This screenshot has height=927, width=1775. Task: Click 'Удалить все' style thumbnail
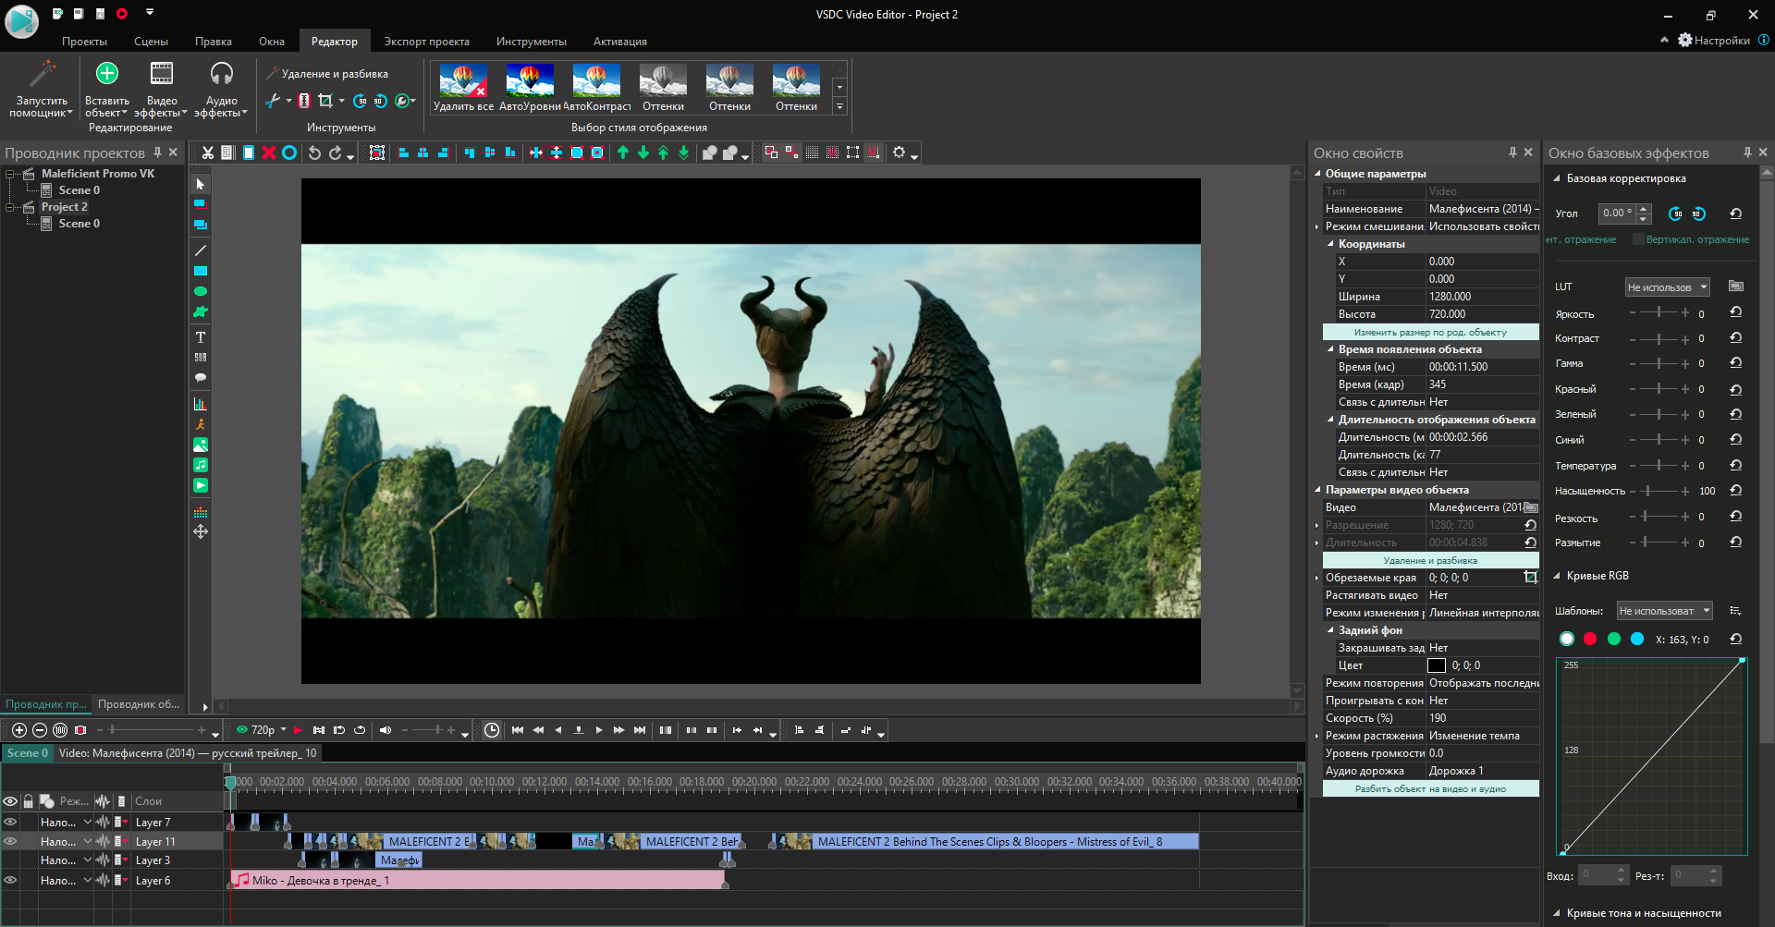tap(463, 89)
